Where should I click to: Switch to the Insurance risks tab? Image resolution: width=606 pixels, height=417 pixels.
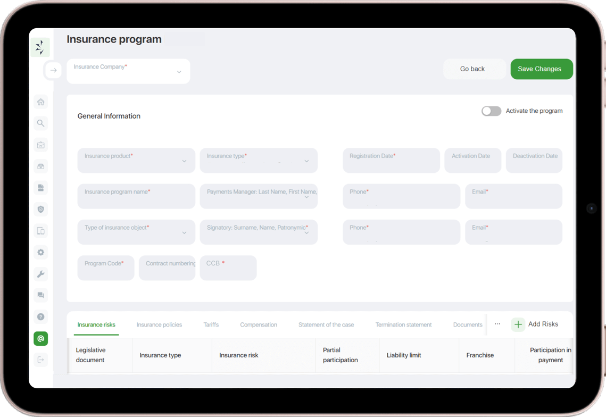point(96,324)
